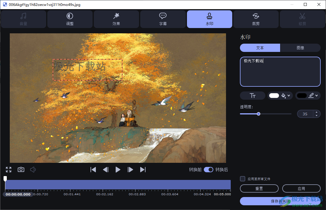Click the timeline playhead marker

tap(5, 178)
